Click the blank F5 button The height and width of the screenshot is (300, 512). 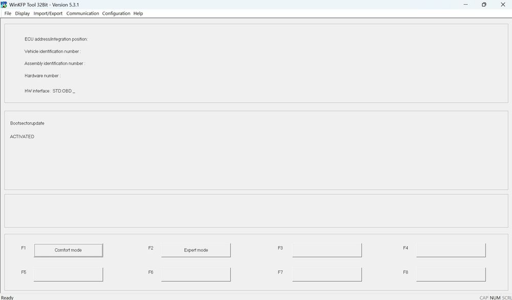point(68,274)
